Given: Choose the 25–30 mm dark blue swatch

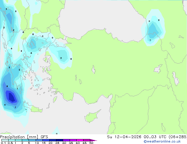Looking at the screenshot, I should pos(60,140).
